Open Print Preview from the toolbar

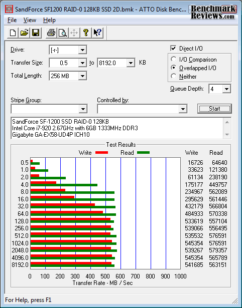pos(63,33)
